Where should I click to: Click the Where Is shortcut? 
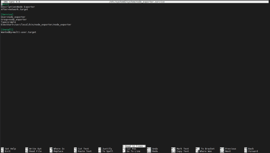pos(58,149)
